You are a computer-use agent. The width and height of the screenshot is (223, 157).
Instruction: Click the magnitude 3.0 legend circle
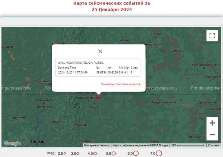78,153
